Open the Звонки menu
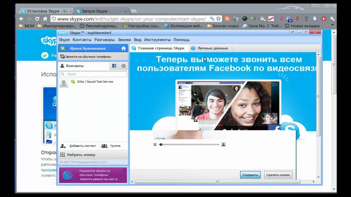 tap(124, 40)
